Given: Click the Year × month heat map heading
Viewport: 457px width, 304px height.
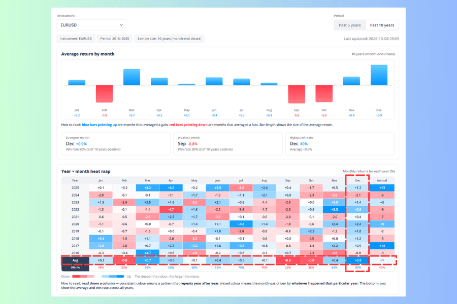Looking at the screenshot, I should click(86, 171).
